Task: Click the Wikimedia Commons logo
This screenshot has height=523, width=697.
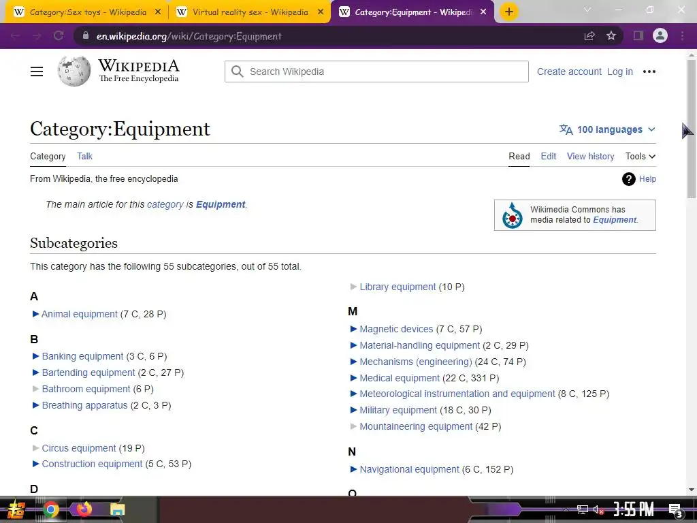Action: (512, 216)
